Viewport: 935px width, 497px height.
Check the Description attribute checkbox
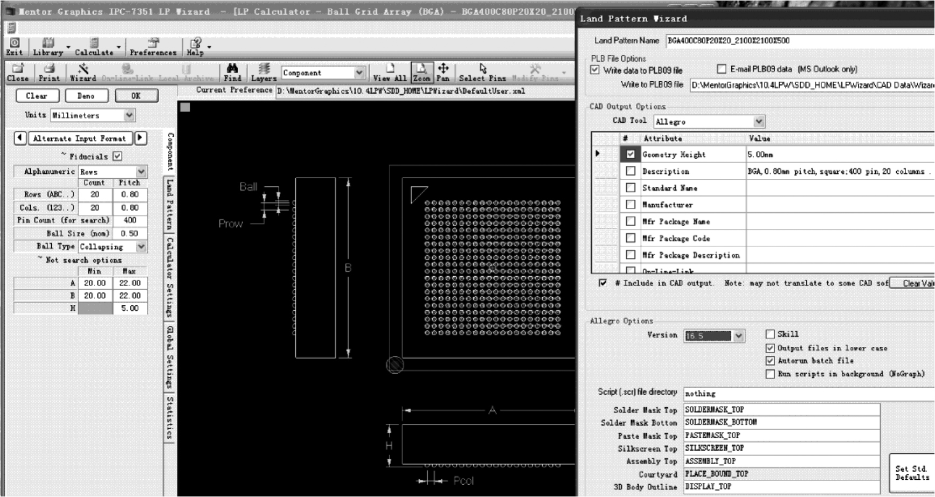coord(631,171)
